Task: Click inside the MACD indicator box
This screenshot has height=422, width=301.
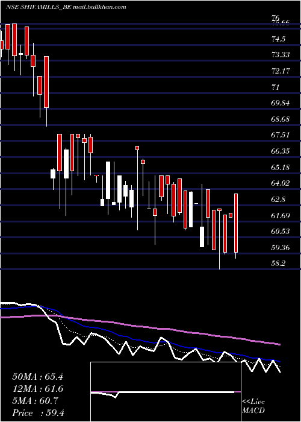Action: 166,392
